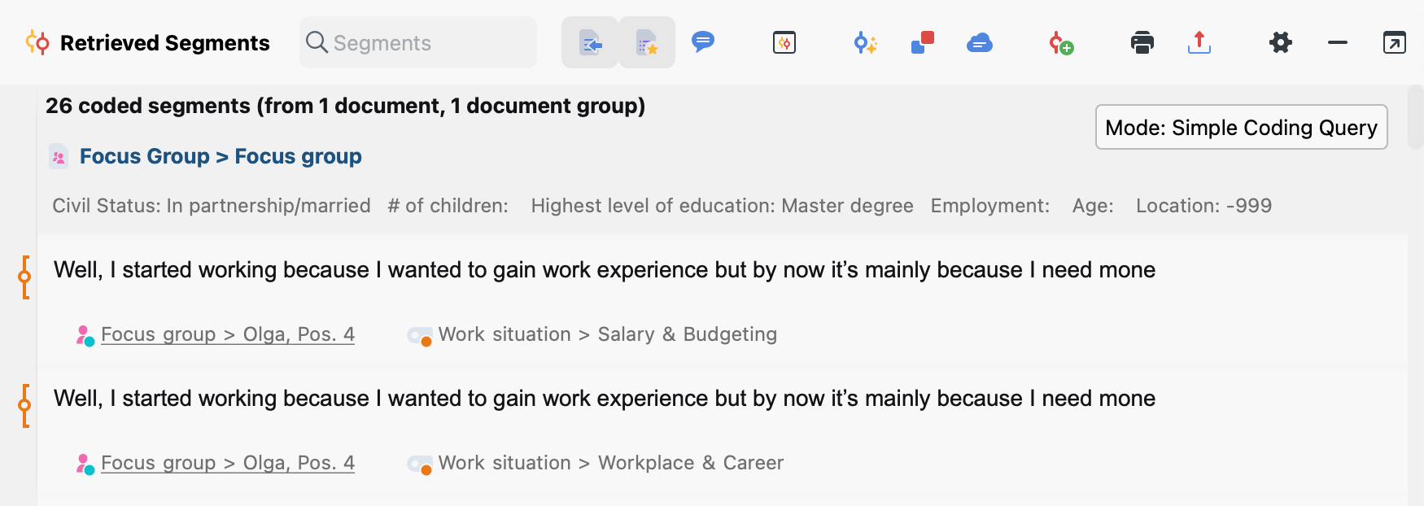Click the Segments search field

tap(418, 42)
